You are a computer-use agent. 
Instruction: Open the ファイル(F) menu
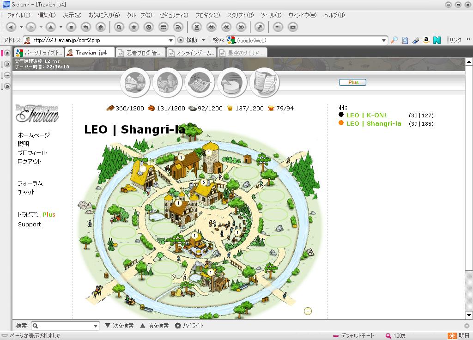pyautogui.click(x=18, y=15)
